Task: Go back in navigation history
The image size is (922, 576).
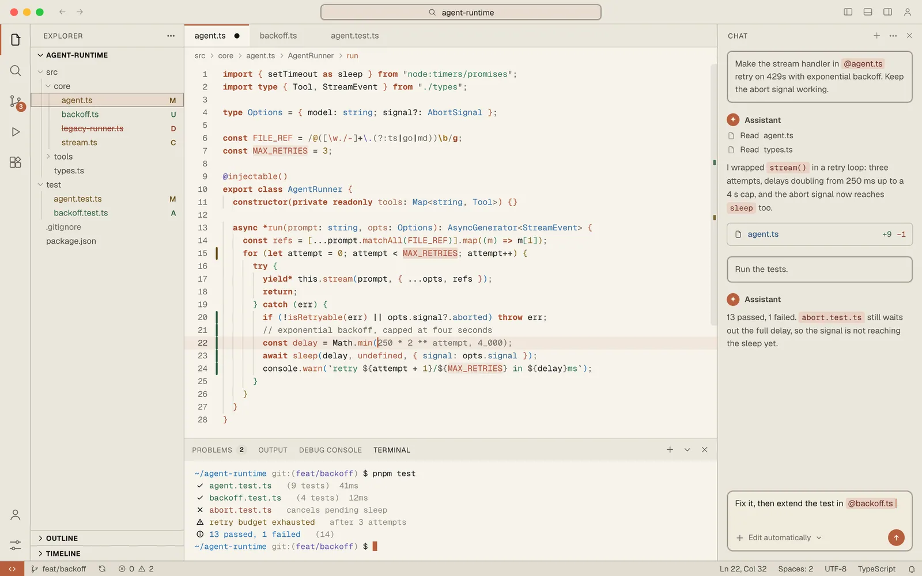Action: pyautogui.click(x=62, y=12)
